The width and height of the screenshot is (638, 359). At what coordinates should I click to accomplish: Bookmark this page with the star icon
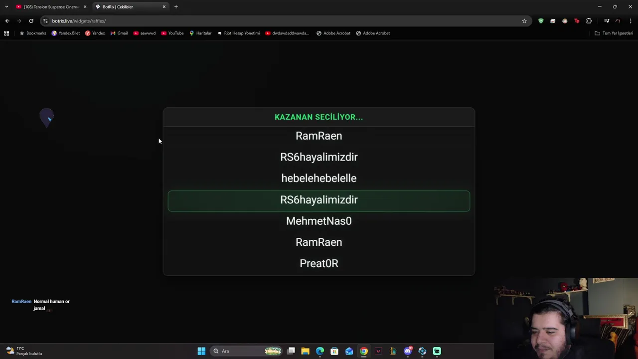point(524,21)
